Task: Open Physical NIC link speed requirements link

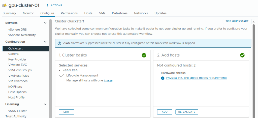Action: pyautogui.click(x=197, y=78)
